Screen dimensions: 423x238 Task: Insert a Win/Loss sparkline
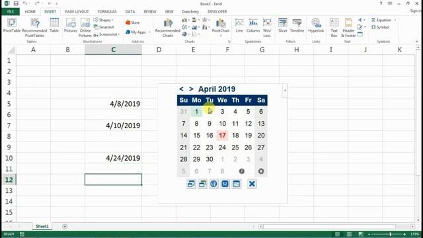[267, 28]
